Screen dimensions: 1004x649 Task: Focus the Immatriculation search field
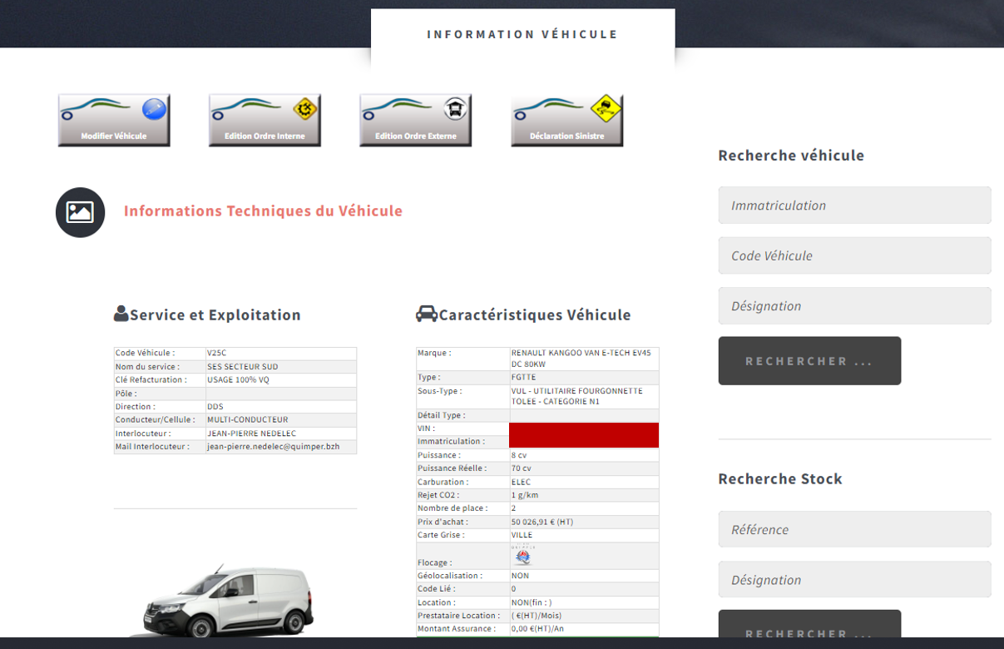(x=854, y=206)
